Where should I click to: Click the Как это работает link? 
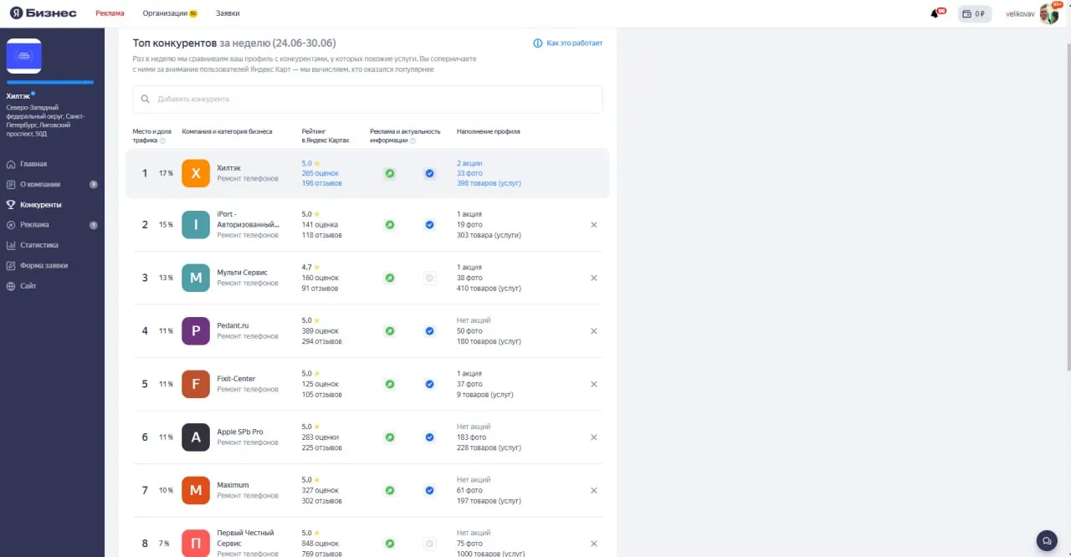[568, 43]
